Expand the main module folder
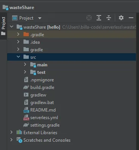 pyautogui.click(x=25, y=64)
